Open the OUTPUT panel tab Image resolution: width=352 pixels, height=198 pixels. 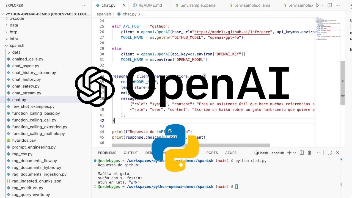tap(131, 153)
